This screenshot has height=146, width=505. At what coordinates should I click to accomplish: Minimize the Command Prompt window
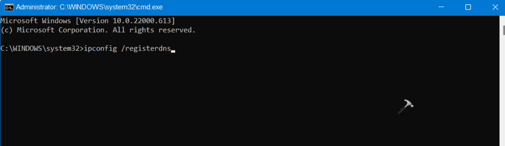coord(441,7)
